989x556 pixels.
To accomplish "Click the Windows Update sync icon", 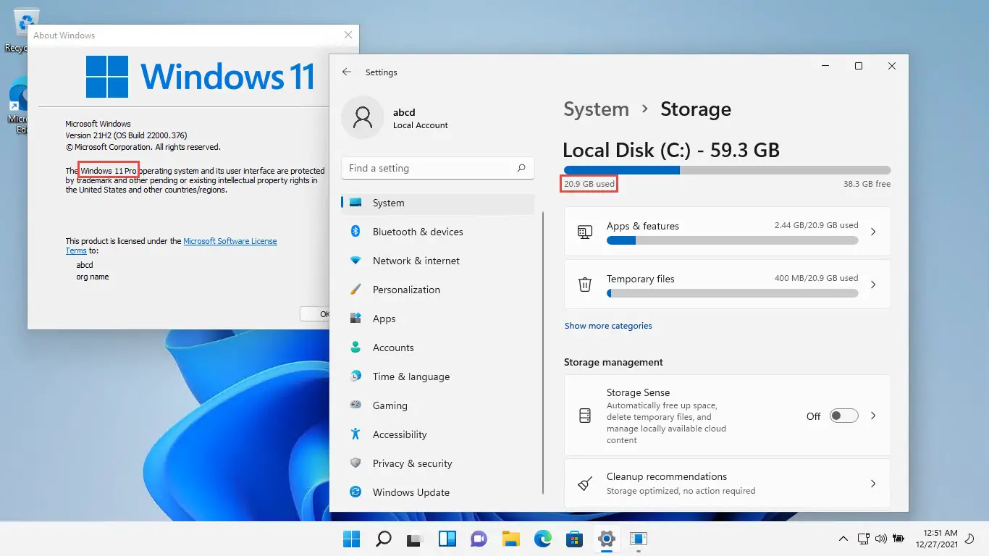I will [355, 492].
